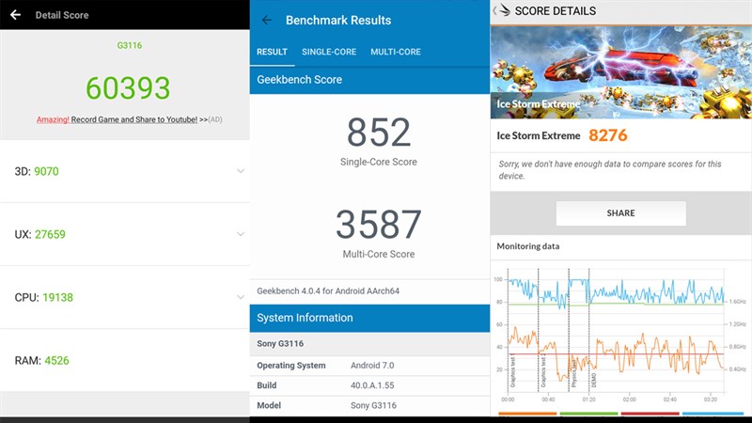Tap the Geekbench Score header
Screen dimensions: 752x423
click(x=369, y=80)
